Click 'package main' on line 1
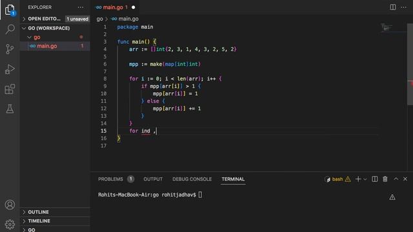413x232 pixels. click(x=135, y=27)
